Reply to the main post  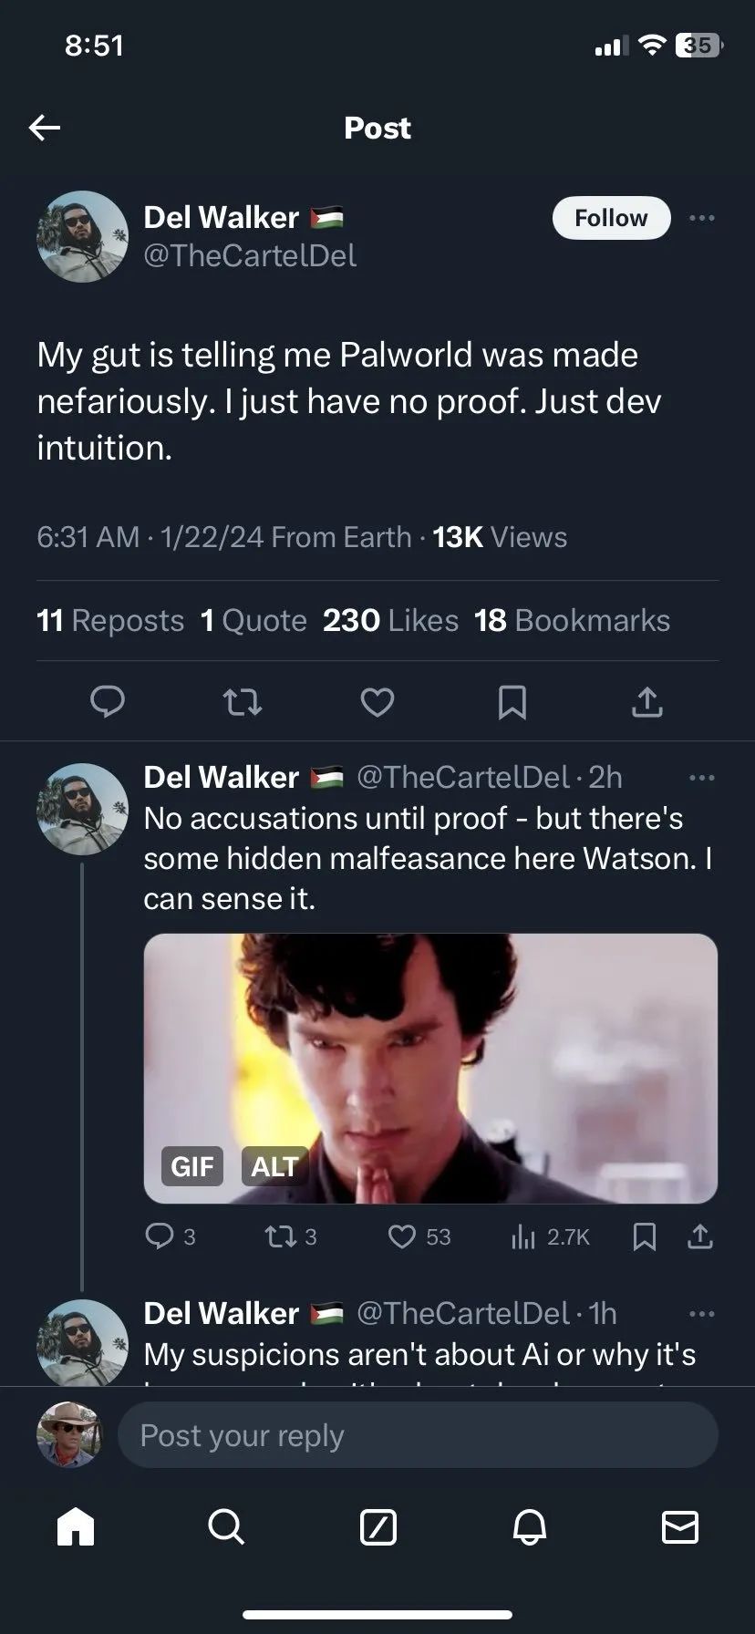click(108, 701)
